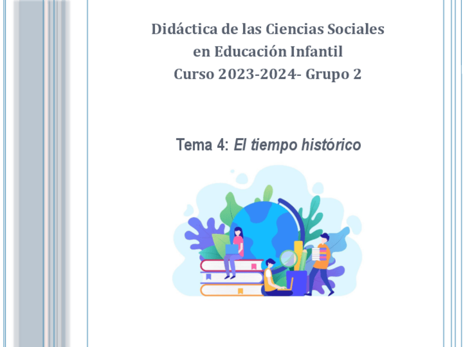
Task: Click the 'Tema 4:' label
Action: 202,145
